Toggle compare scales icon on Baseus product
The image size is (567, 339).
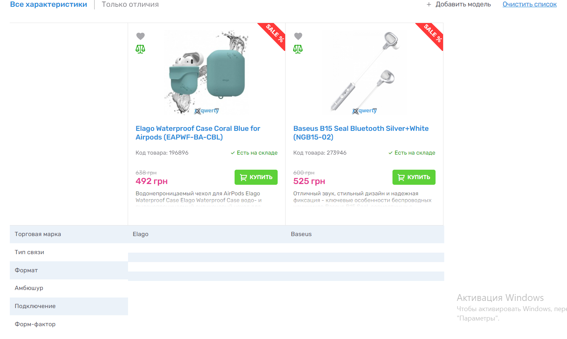(298, 49)
